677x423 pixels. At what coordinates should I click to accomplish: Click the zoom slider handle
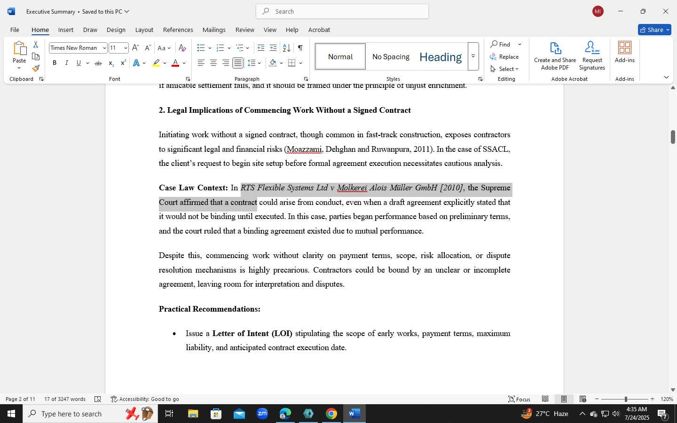[x=626, y=399]
